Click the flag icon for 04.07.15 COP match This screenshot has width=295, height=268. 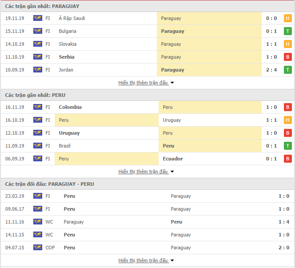(38, 247)
